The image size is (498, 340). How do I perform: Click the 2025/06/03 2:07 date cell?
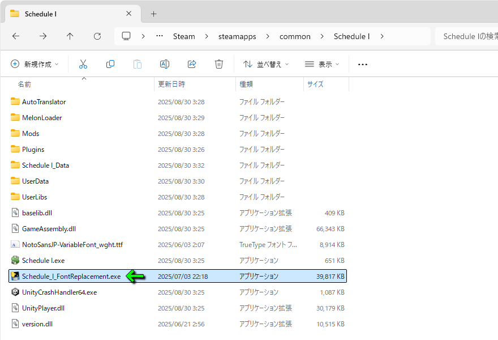click(x=181, y=245)
